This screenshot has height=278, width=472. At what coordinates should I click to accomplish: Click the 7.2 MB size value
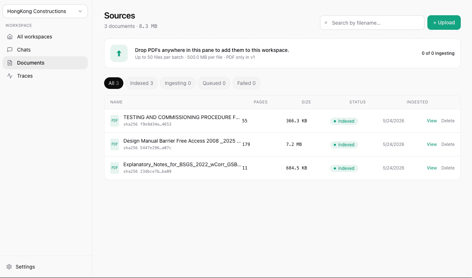(294, 144)
